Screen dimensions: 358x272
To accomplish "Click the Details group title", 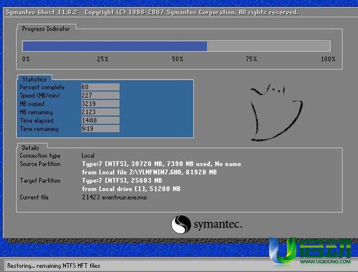I will coord(30,148).
